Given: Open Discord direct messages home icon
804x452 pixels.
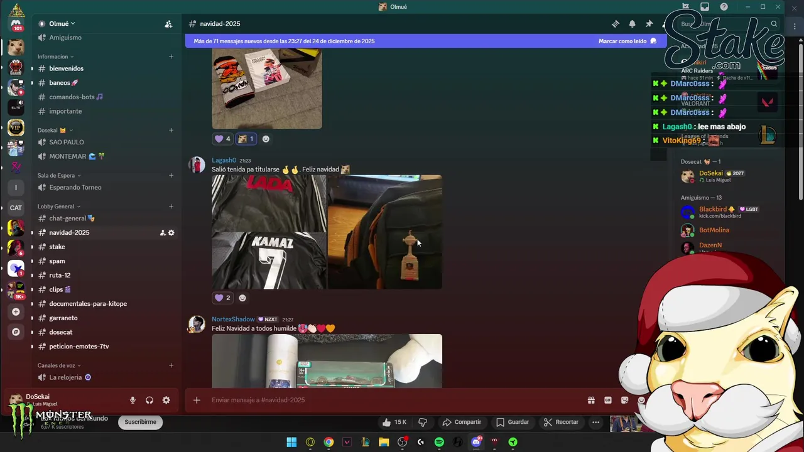Looking at the screenshot, I should (x=16, y=25).
